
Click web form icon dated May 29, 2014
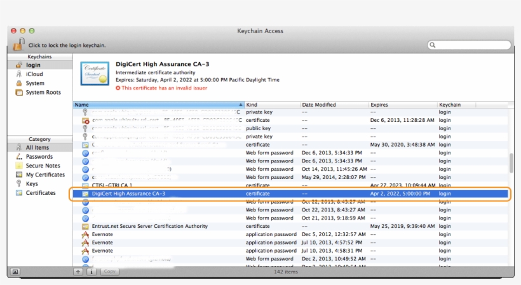click(x=85, y=178)
